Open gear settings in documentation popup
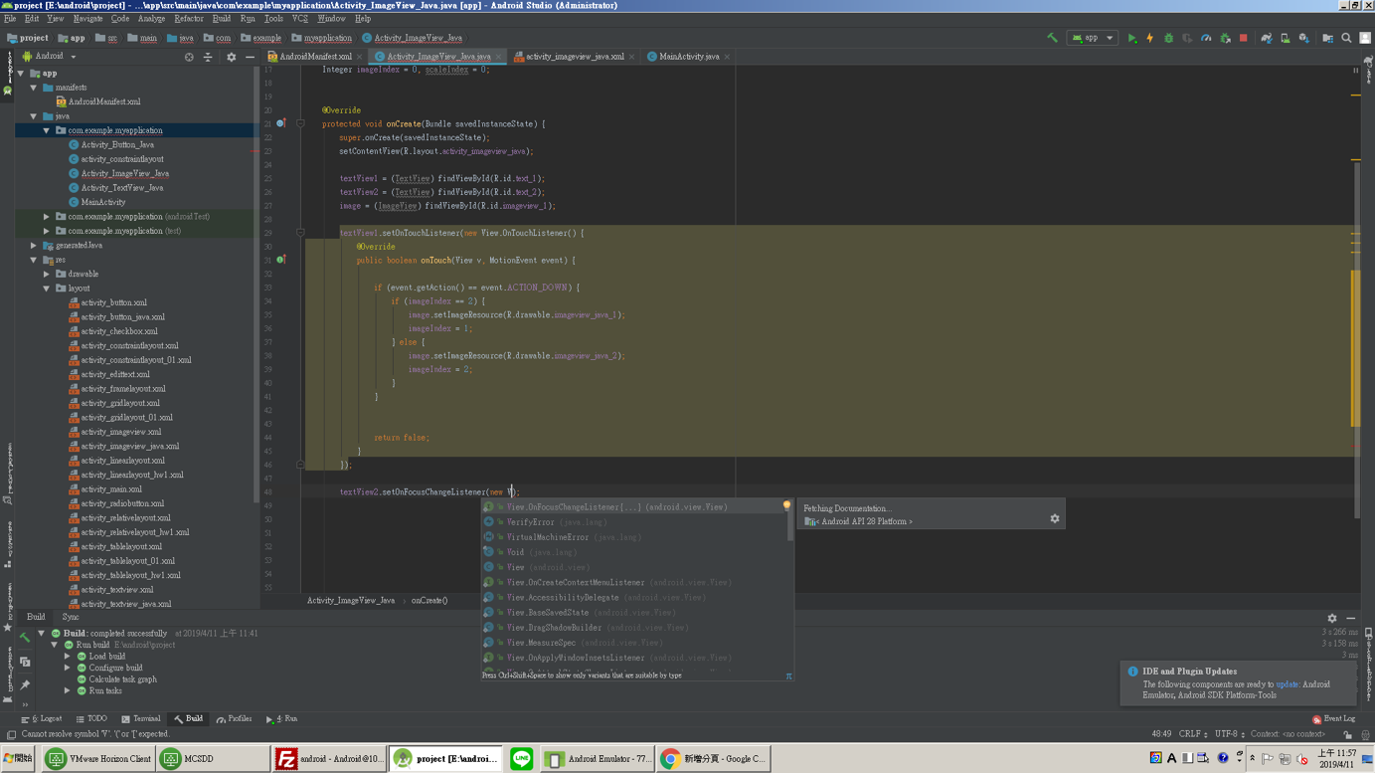Image resolution: width=1375 pixels, height=773 pixels. point(1055,518)
